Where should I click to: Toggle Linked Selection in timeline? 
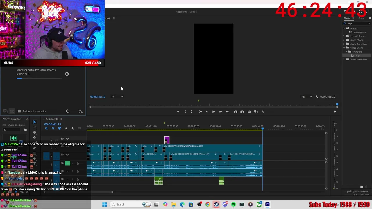[x=60, y=128]
